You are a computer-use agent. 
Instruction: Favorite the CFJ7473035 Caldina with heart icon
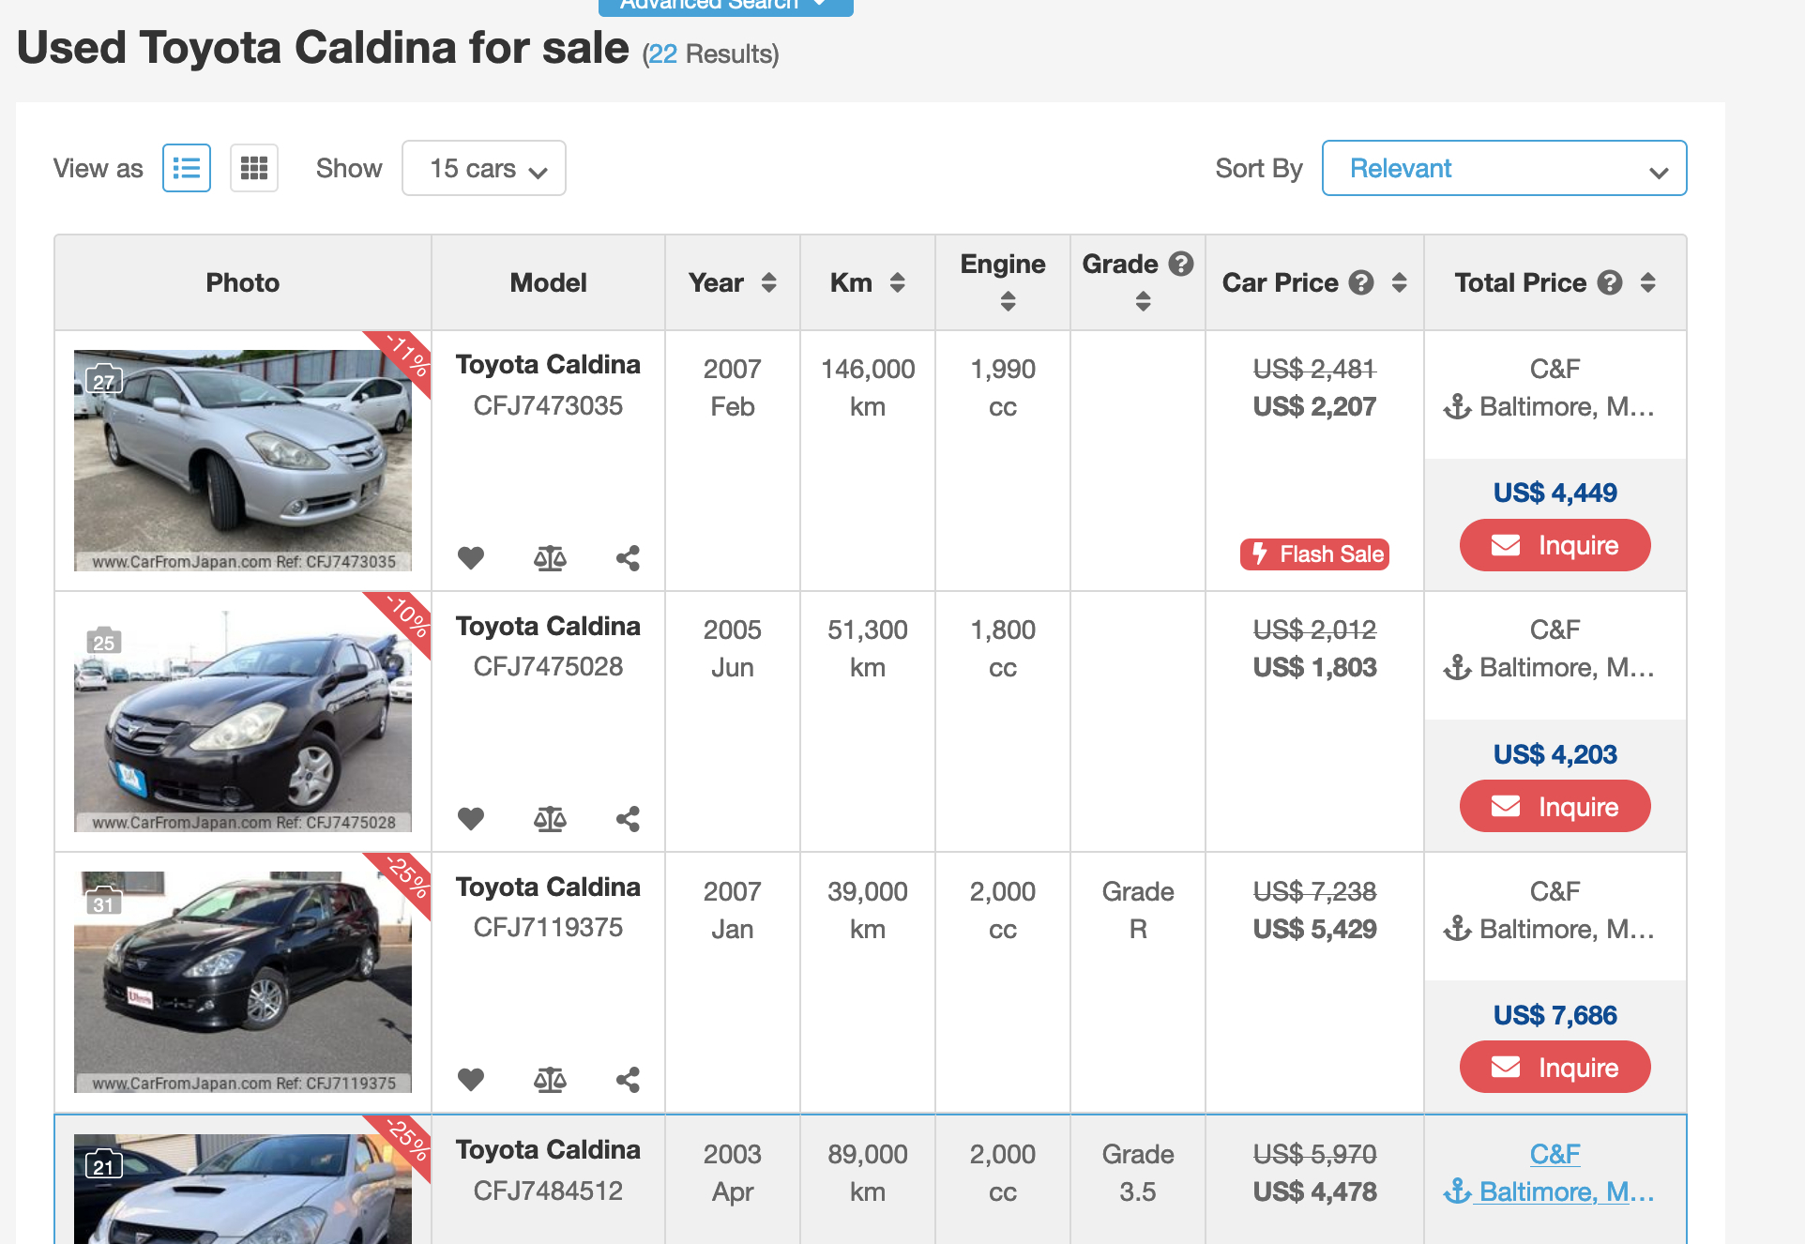click(471, 558)
